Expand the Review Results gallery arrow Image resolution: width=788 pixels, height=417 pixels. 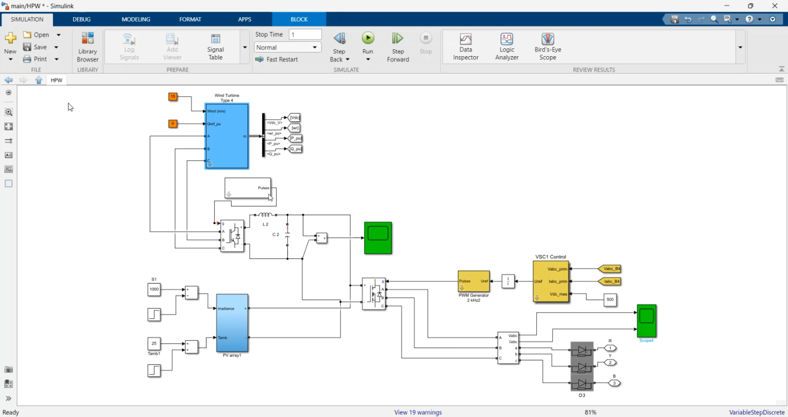pyautogui.click(x=740, y=47)
